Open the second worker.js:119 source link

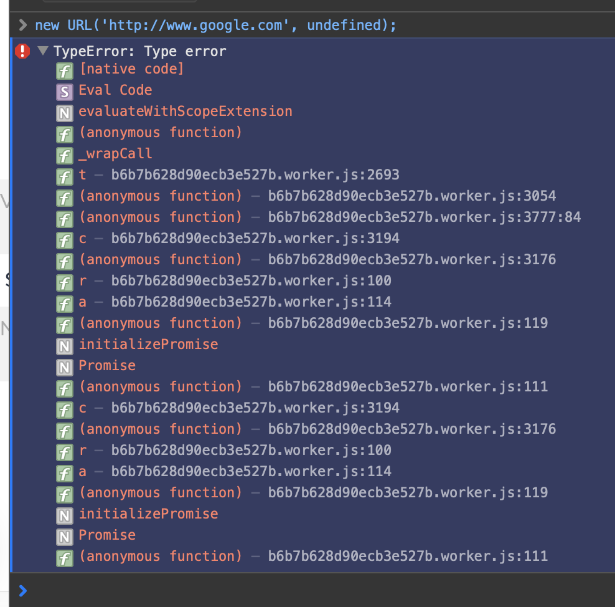(x=408, y=493)
